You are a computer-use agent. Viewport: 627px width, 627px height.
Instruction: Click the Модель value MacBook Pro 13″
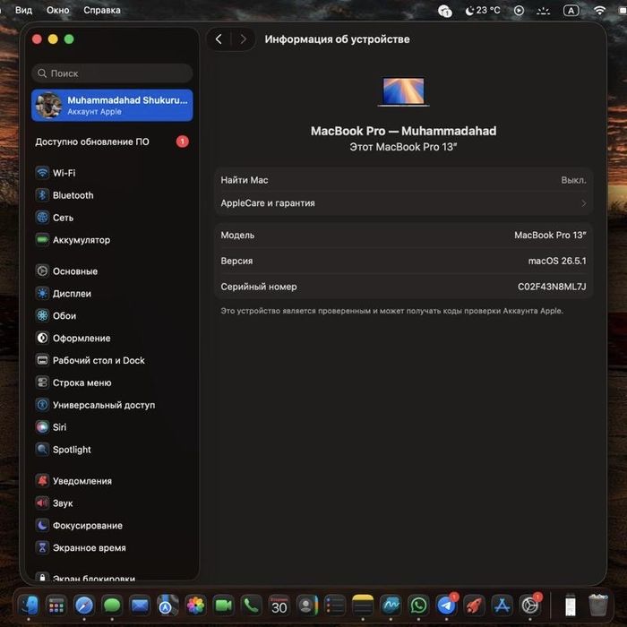tap(550, 235)
